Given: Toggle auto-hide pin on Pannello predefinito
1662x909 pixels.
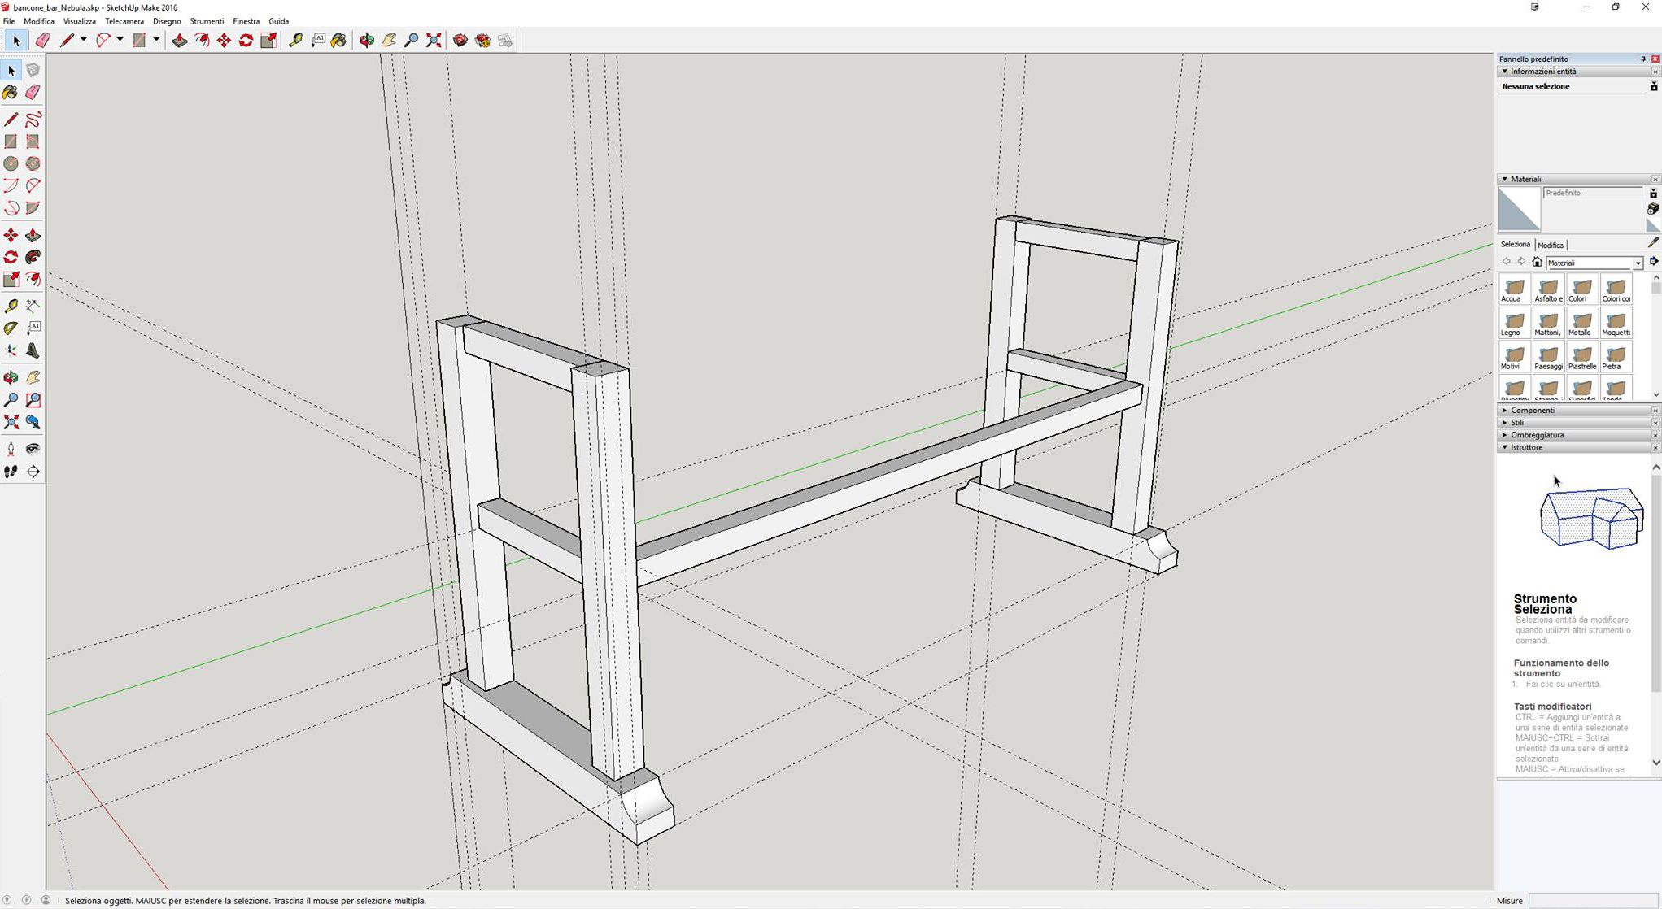Looking at the screenshot, I should pos(1642,59).
